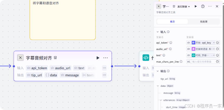Open more options on 字幕音频对齐 node
The height and width of the screenshot is (110, 224).
tap(105, 58)
